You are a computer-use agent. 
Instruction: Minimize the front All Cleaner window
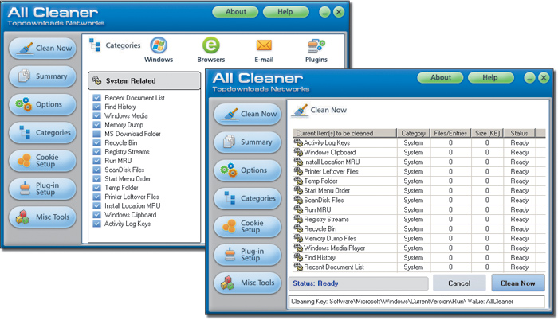coord(529,77)
